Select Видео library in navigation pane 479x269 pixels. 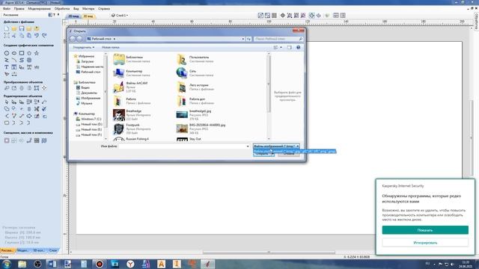coord(83,87)
